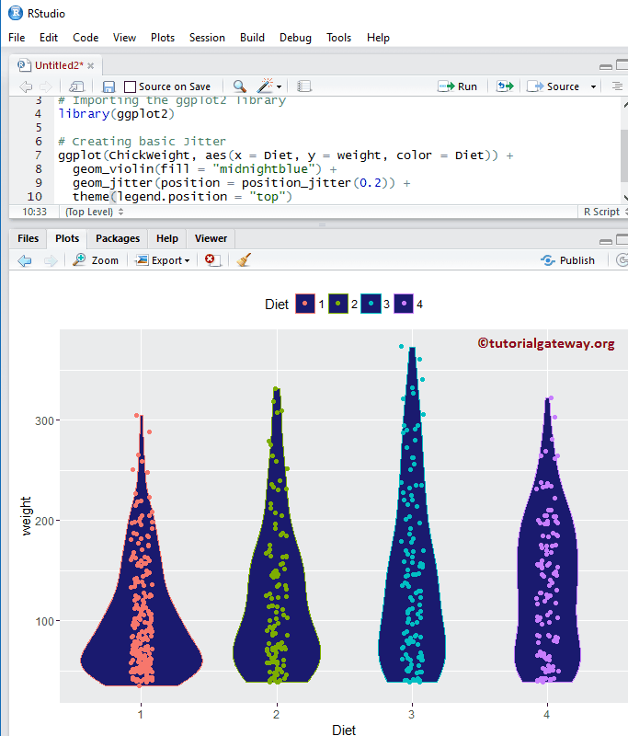
Task: Clear all plots with the broom icon
Action: tap(244, 260)
